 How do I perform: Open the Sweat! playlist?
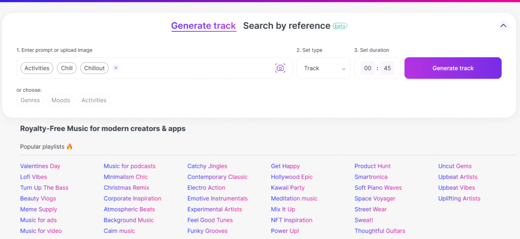coord(364,220)
